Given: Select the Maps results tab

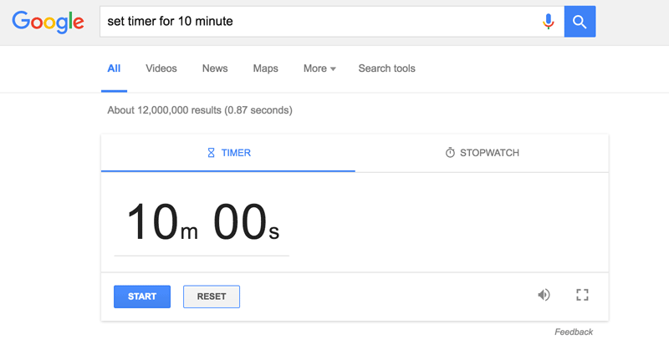Looking at the screenshot, I should pos(265,68).
